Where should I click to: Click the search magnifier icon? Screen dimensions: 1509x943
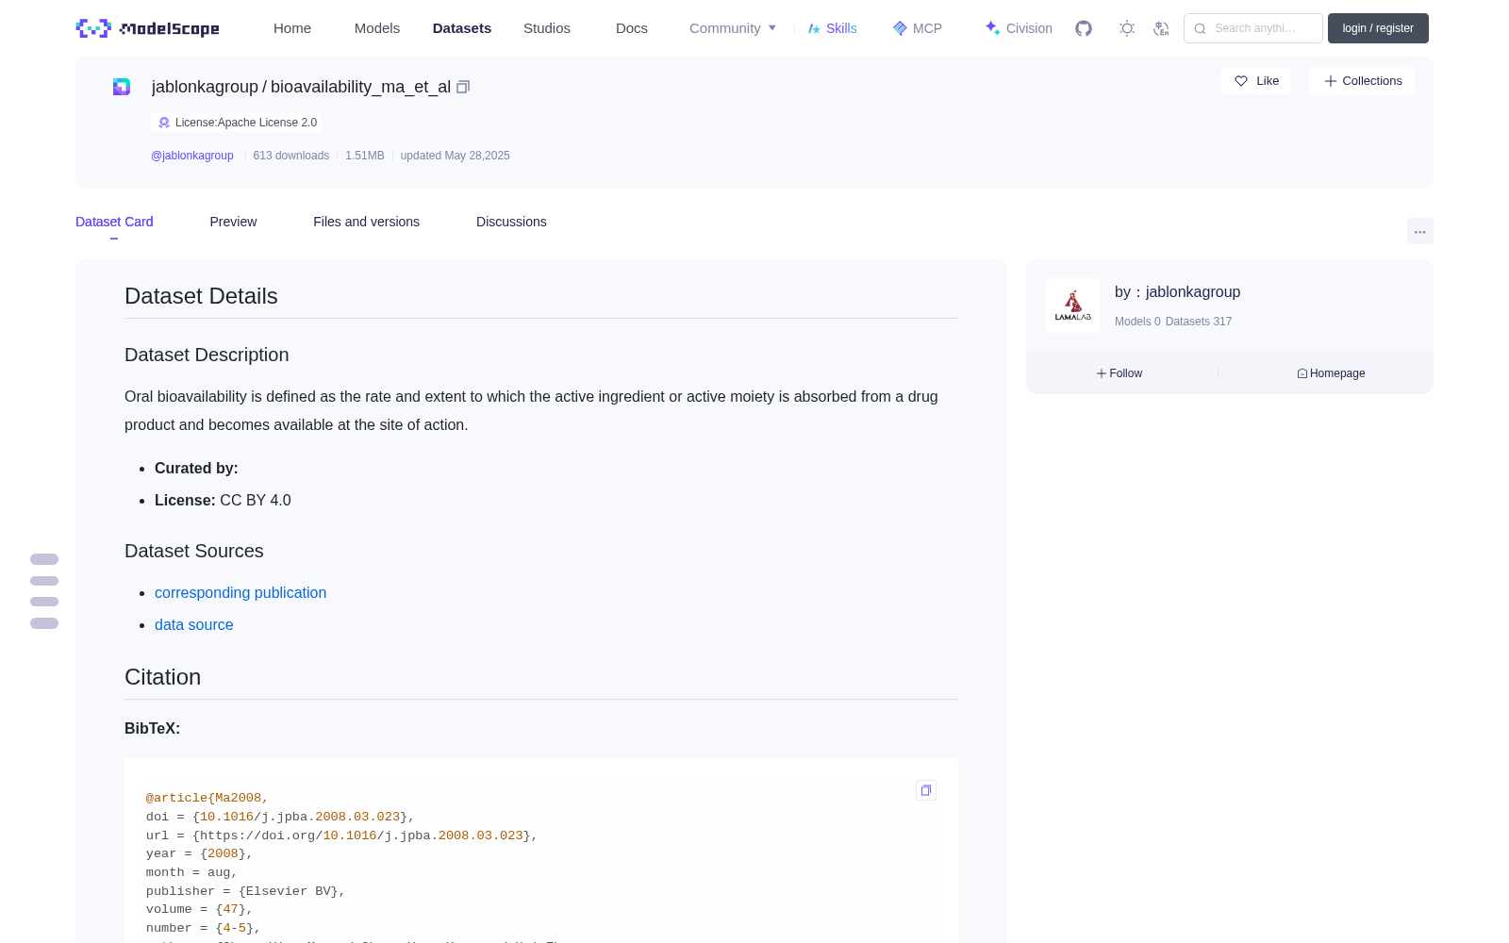[x=1200, y=28]
